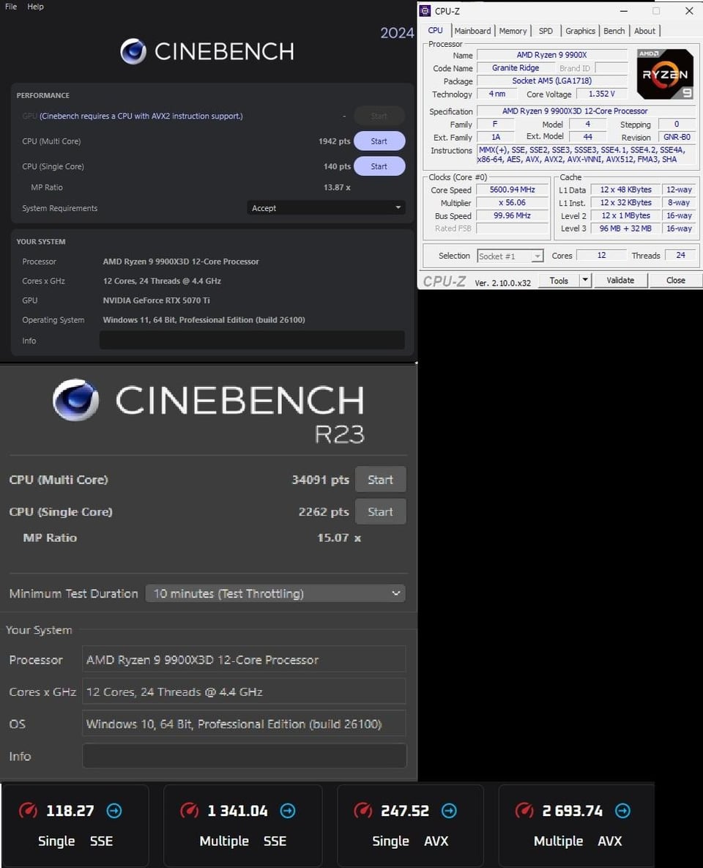The image size is (703, 868).
Task: Start CPU Single Core test in Cinebench R23
Action: (x=380, y=511)
